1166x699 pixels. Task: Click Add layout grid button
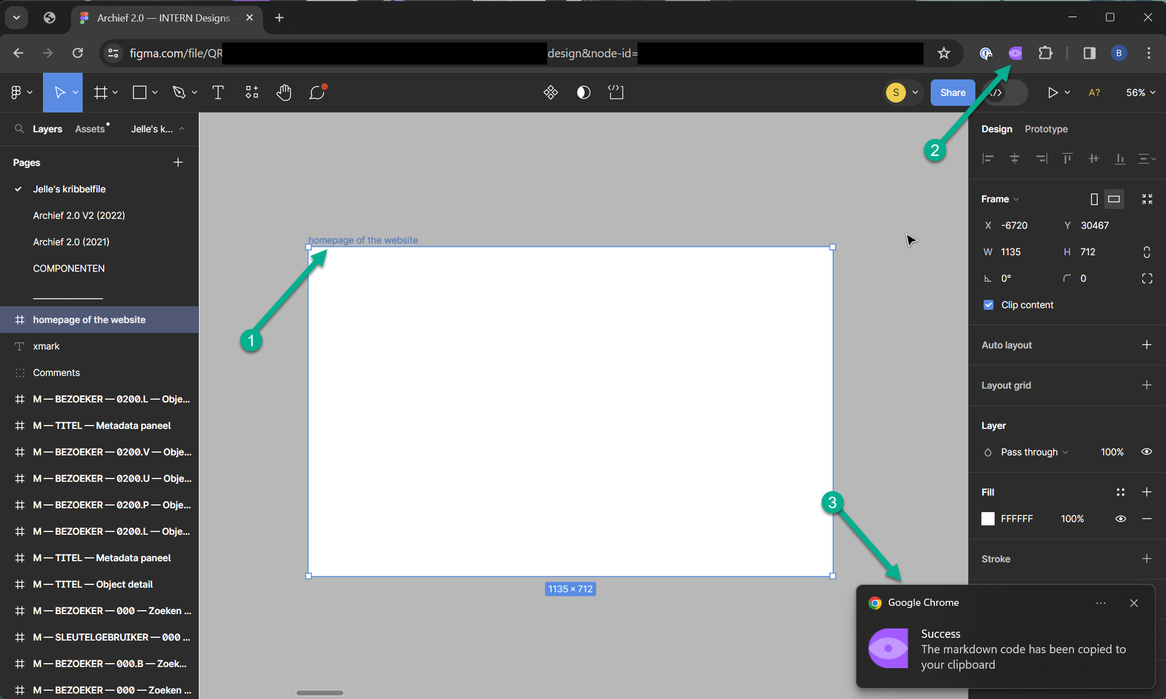[1147, 384]
